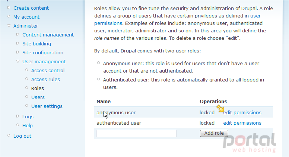This screenshot has height=157, width=289.
Task: Focus the new role name field
Action: (136, 134)
